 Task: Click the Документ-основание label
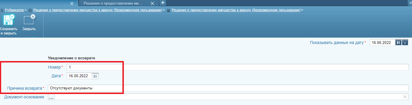24,97
